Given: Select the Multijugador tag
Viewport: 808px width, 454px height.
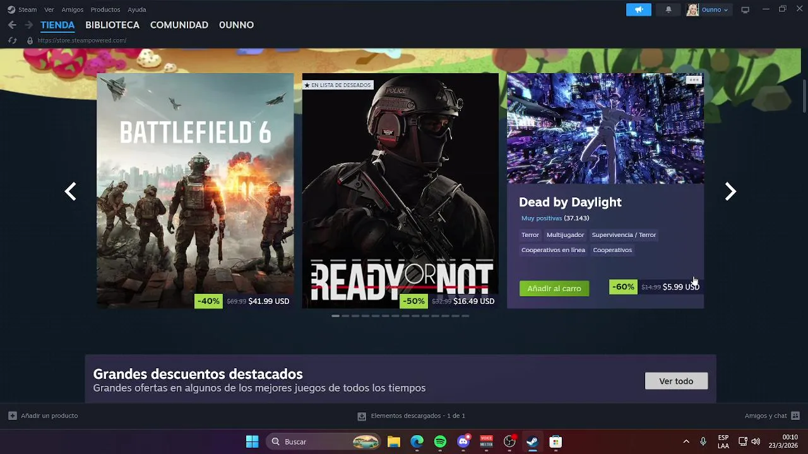Looking at the screenshot, I should (566, 235).
